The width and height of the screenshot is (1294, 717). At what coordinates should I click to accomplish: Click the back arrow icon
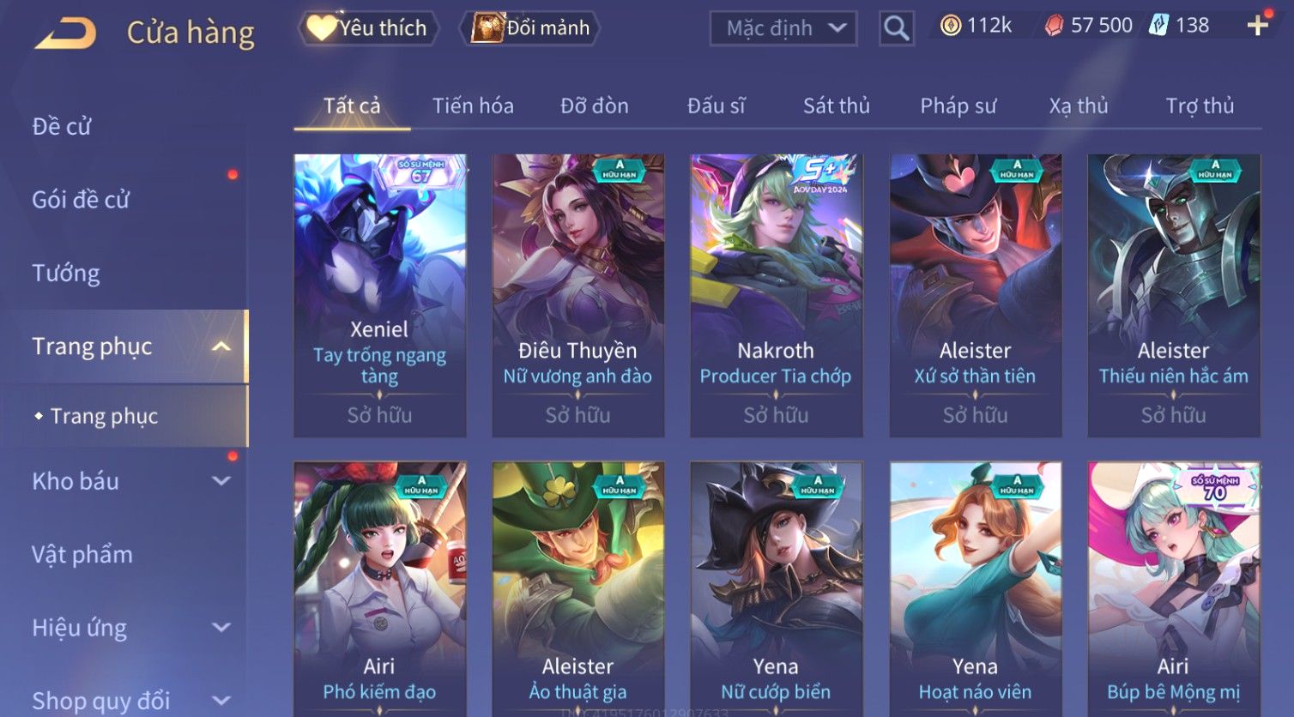pyautogui.click(x=65, y=33)
